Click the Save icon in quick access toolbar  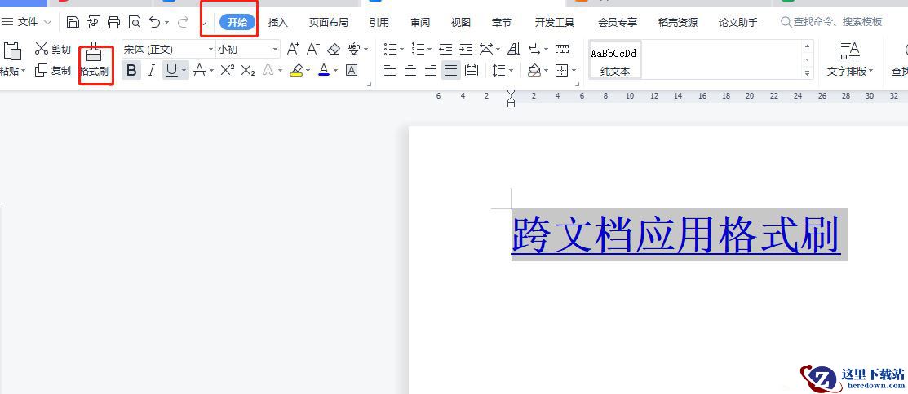pyautogui.click(x=73, y=23)
